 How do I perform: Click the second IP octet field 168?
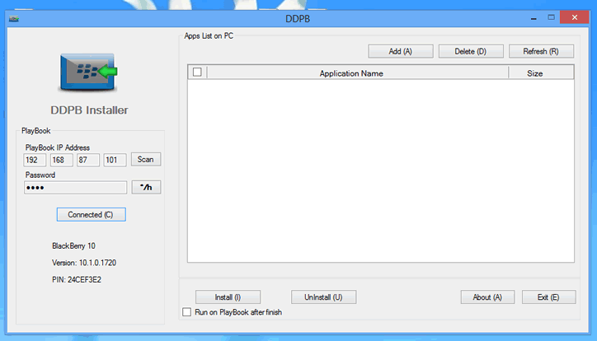coord(61,160)
